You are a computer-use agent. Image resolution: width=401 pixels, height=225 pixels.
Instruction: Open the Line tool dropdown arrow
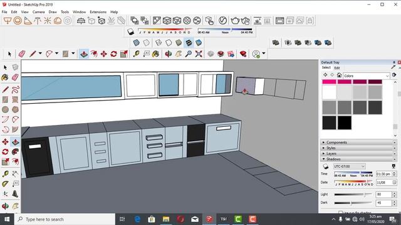coord(40,54)
